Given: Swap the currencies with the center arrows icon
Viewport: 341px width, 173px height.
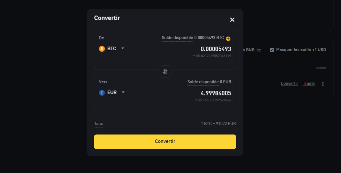Looking at the screenshot, I should tap(165, 72).
